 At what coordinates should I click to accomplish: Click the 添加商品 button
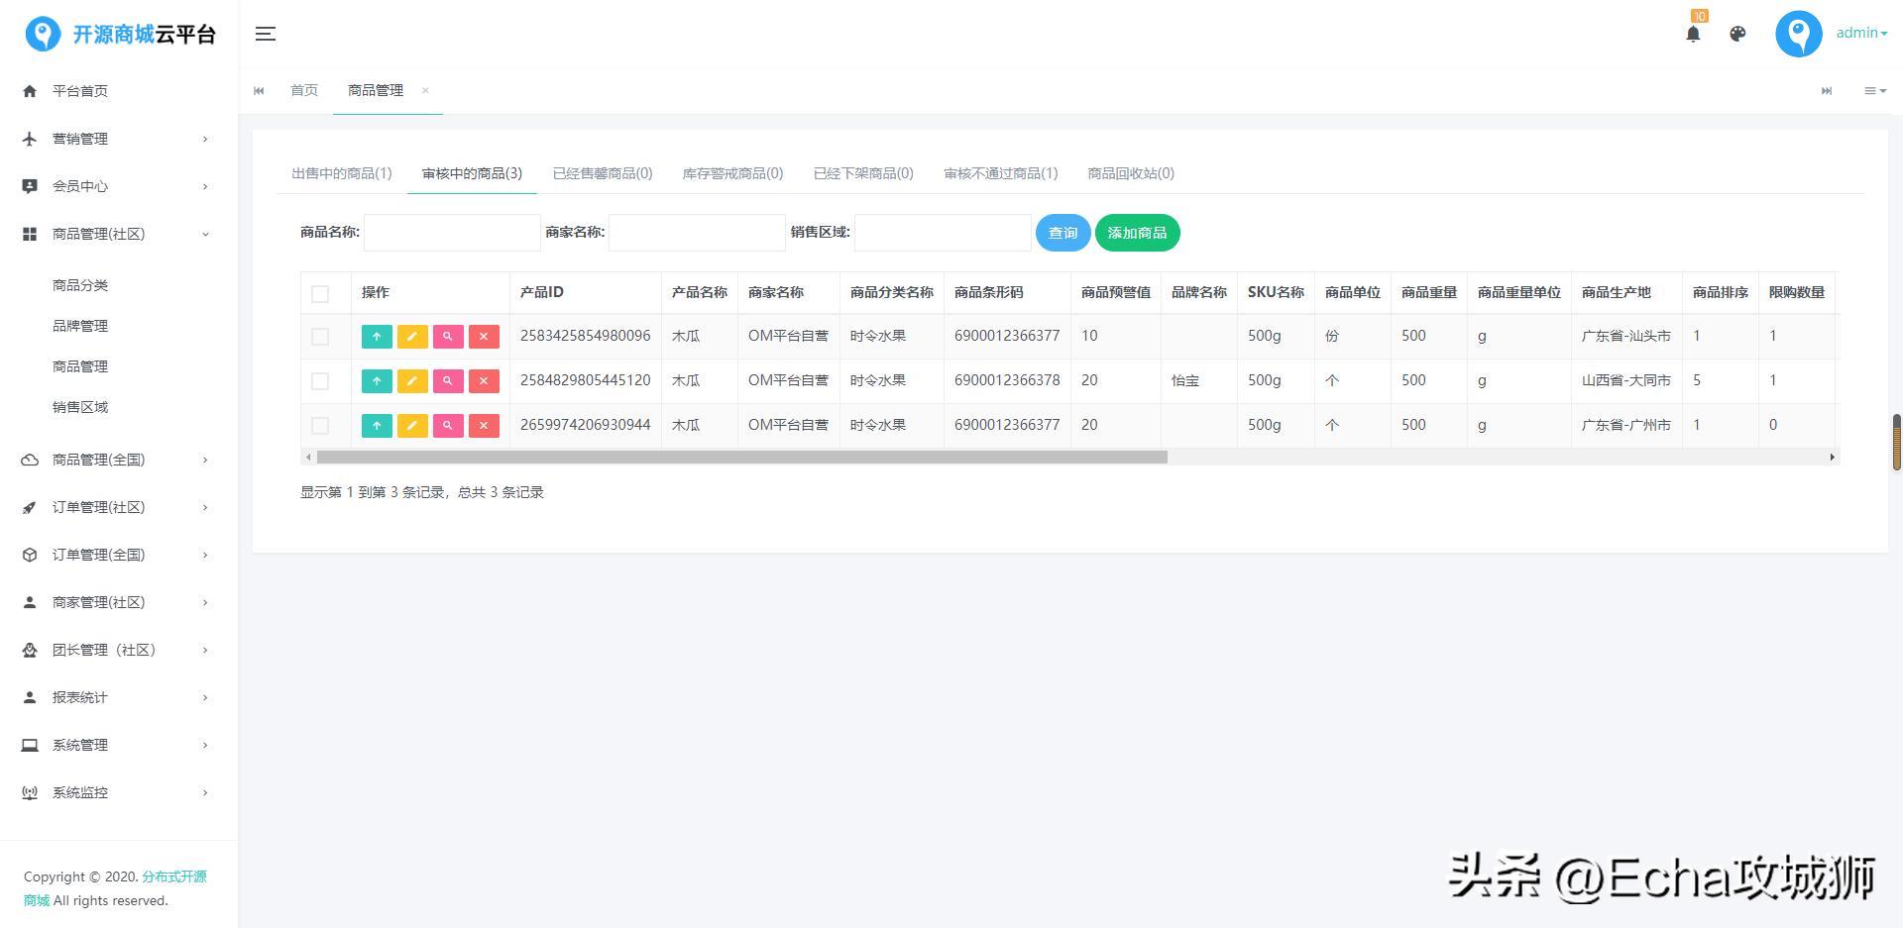tap(1137, 233)
